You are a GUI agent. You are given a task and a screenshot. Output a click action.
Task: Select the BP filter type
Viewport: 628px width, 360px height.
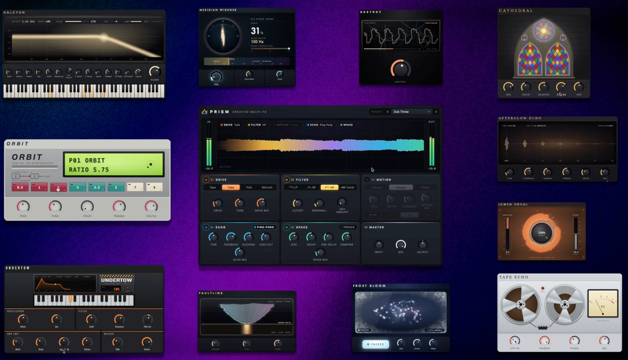[311, 187]
